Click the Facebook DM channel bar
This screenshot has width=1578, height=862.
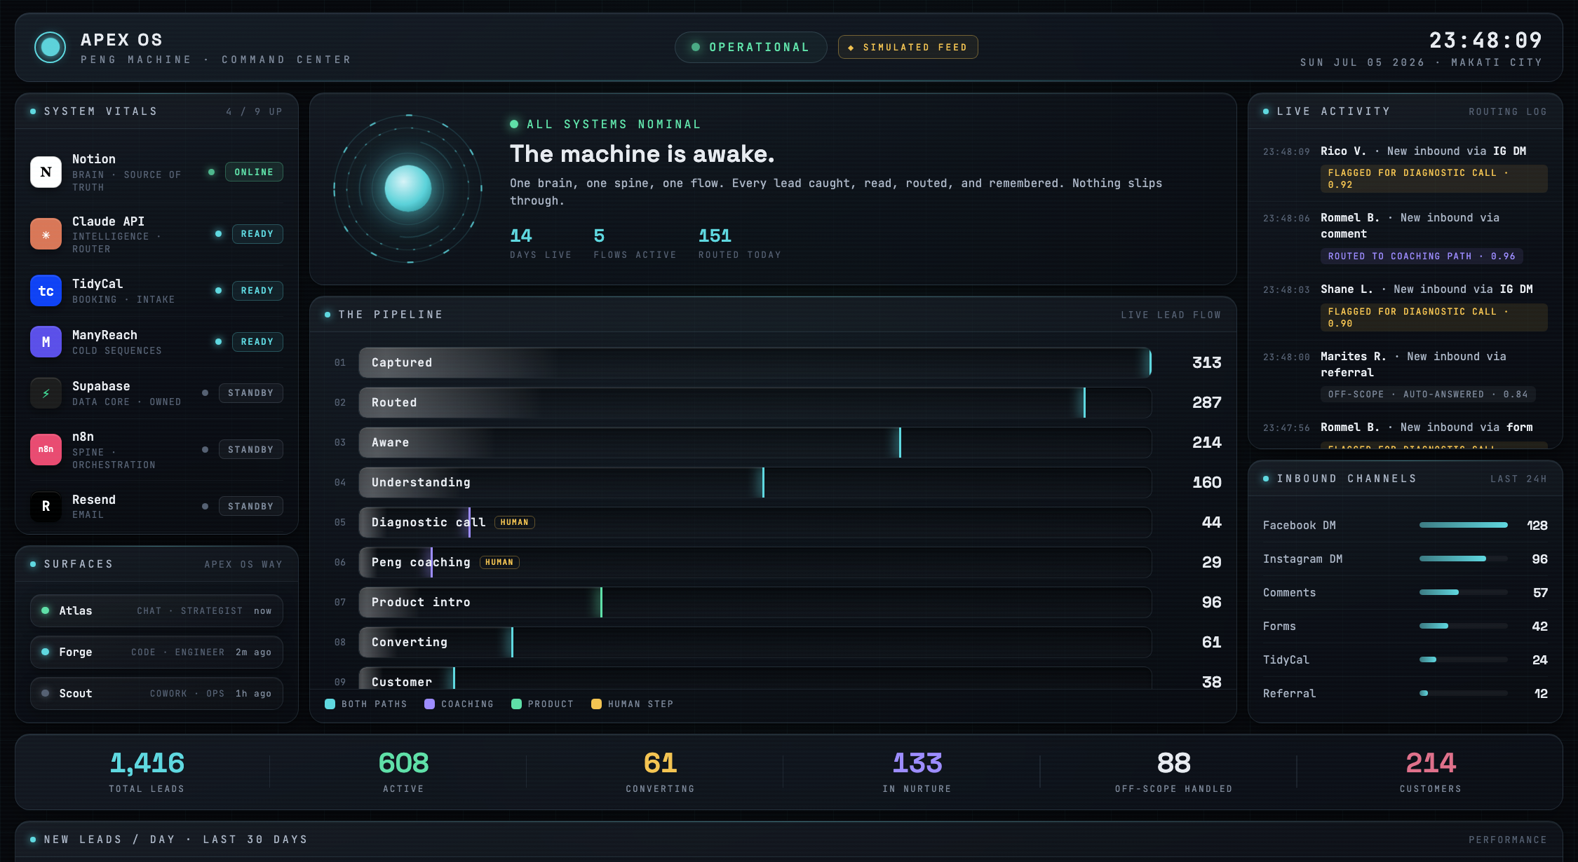pyautogui.click(x=1463, y=525)
